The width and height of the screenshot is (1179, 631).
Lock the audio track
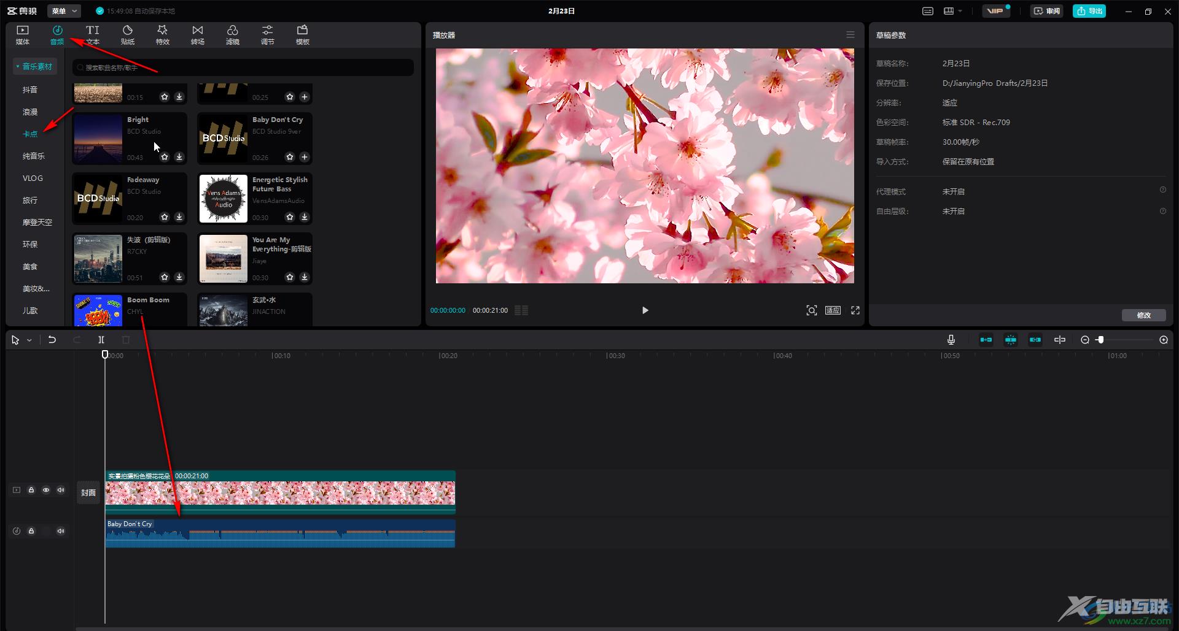point(31,531)
